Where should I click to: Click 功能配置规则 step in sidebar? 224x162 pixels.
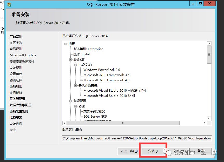click(x=19, y=111)
